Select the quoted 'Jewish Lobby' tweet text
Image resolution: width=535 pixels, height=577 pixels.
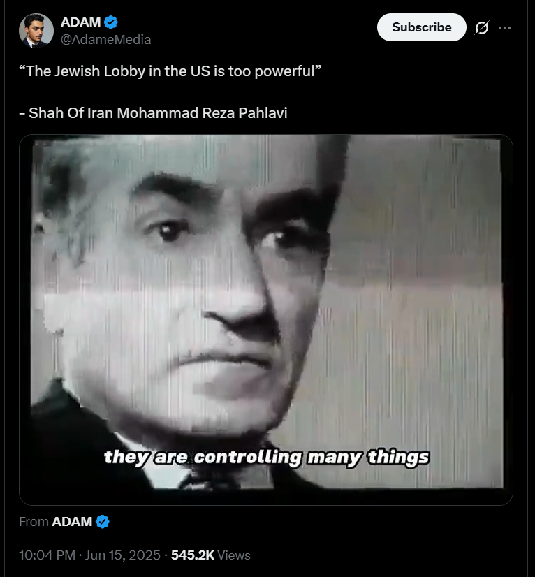[x=170, y=71]
